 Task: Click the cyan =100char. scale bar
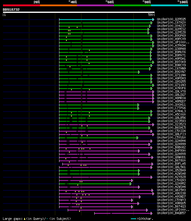(x=133, y=219)
